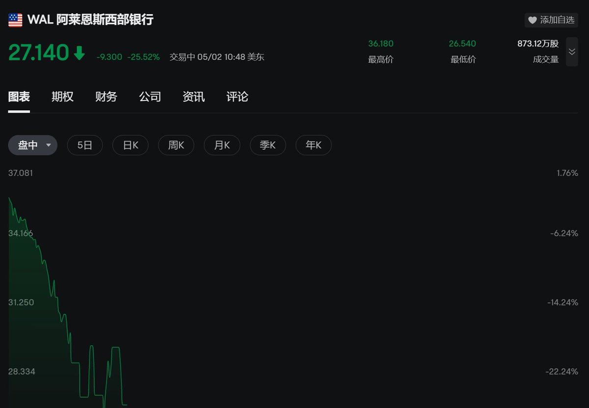Click the 1.76% percent axis label
Image resolution: width=589 pixels, height=408 pixels.
tap(567, 173)
